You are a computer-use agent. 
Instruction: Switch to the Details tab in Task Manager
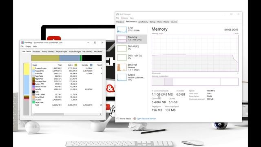(166, 22)
